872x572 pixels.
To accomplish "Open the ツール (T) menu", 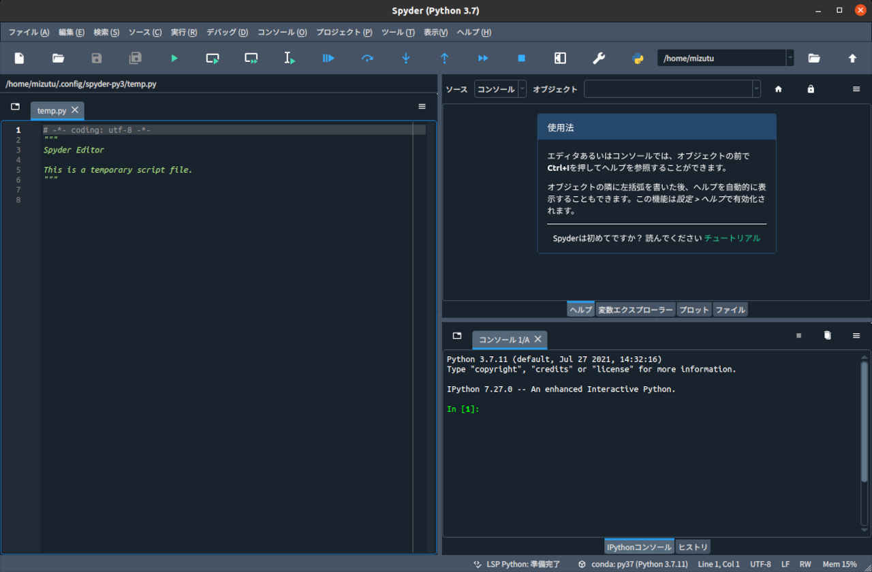I will click(x=398, y=32).
